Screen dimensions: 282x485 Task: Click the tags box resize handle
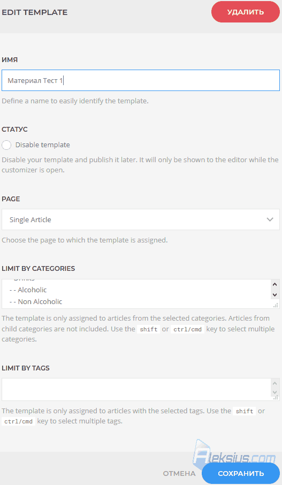276,398
